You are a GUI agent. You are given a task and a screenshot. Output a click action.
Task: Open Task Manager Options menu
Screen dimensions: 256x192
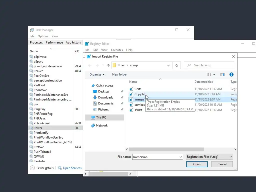click(43, 36)
